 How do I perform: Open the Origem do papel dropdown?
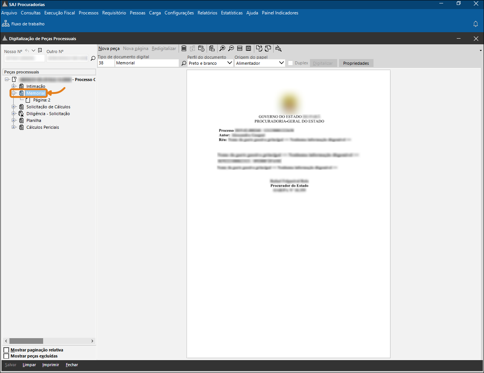[x=281, y=63]
